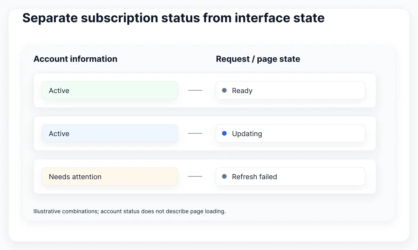Click the Updating page state chip
418x250 pixels.
291,133
